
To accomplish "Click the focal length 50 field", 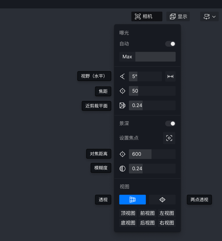I will pos(152,91).
